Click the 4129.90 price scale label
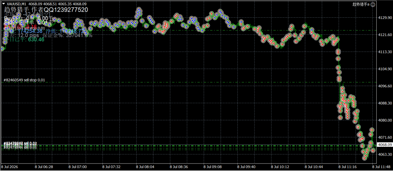This screenshot has width=393, height=171. point(385,18)
